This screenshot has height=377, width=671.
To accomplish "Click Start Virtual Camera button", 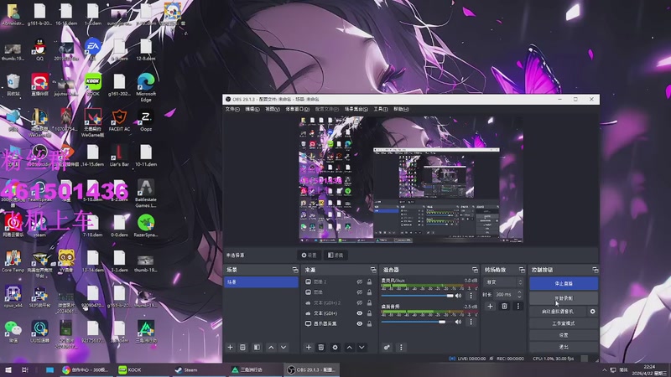I will pyautogui.click(x=558, y=312).
